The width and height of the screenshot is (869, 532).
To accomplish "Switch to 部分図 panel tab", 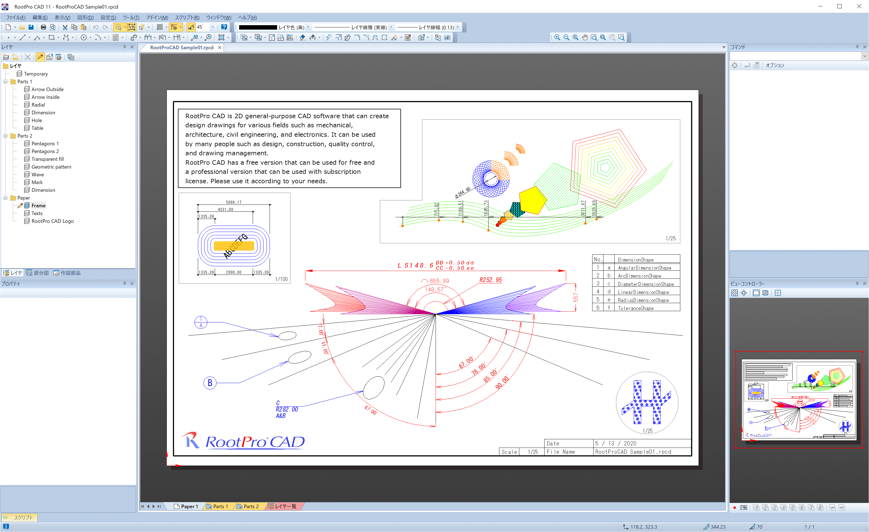I will (37, 273).
